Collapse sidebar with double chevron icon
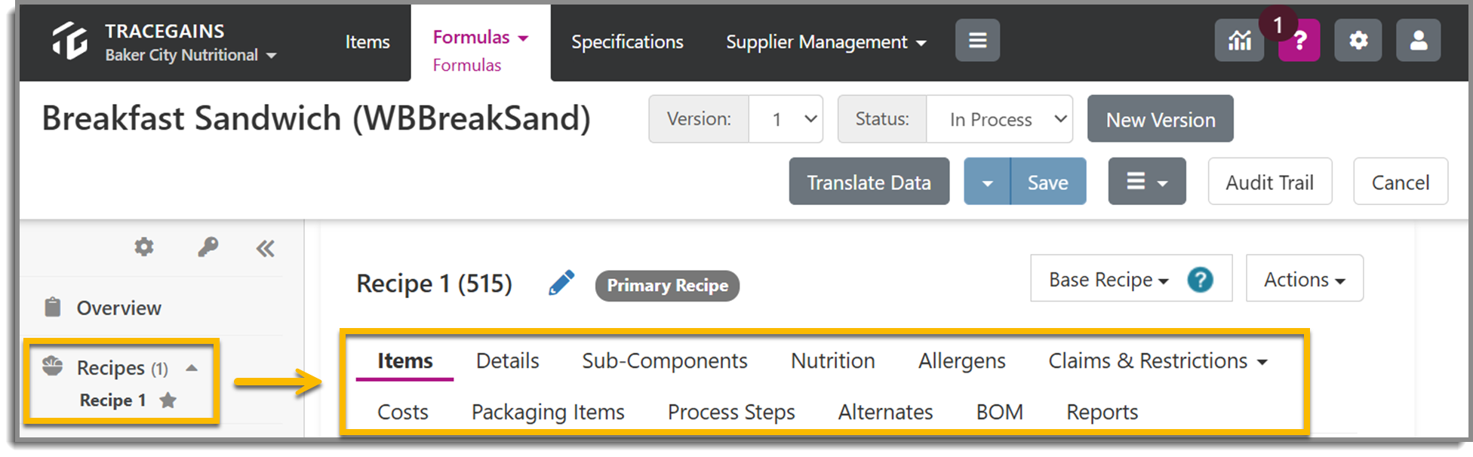This screenshot has height=457, width=1473. point(265,248)
